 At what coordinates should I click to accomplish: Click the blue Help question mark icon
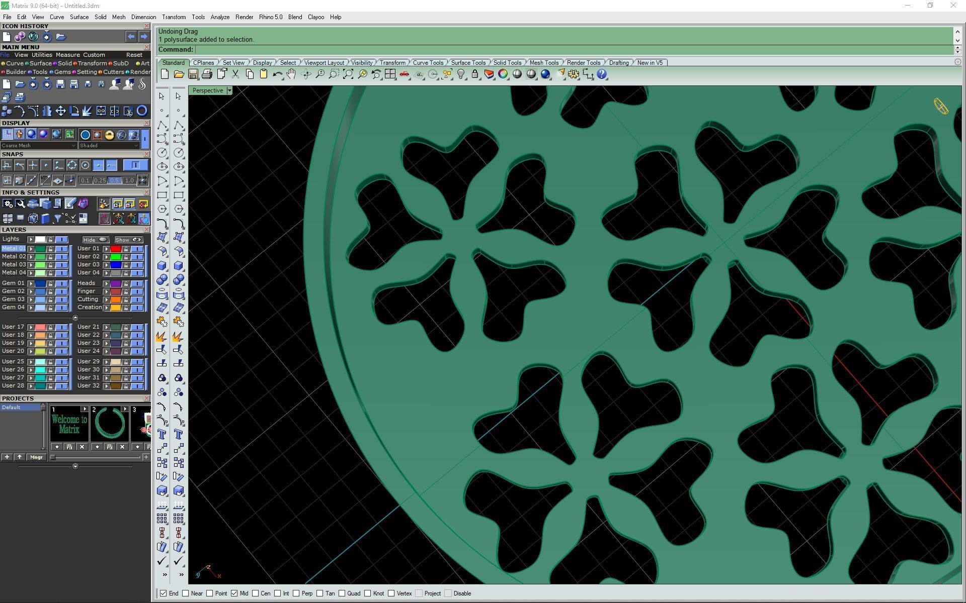(602, 74)
